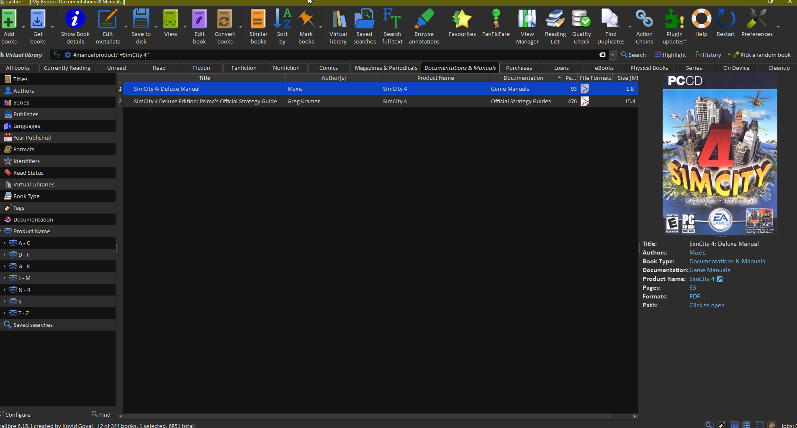Image resolution: width=797 pixels, height=428 pixels.
Task: Clear the search with the X button
Action: pos(602,55)
